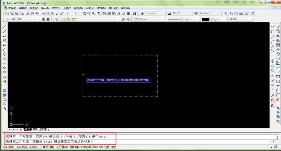This screenshot has height=151, width=281.
Task: Toggle DYN dynamic input in status bar
Action: [101, 147]
